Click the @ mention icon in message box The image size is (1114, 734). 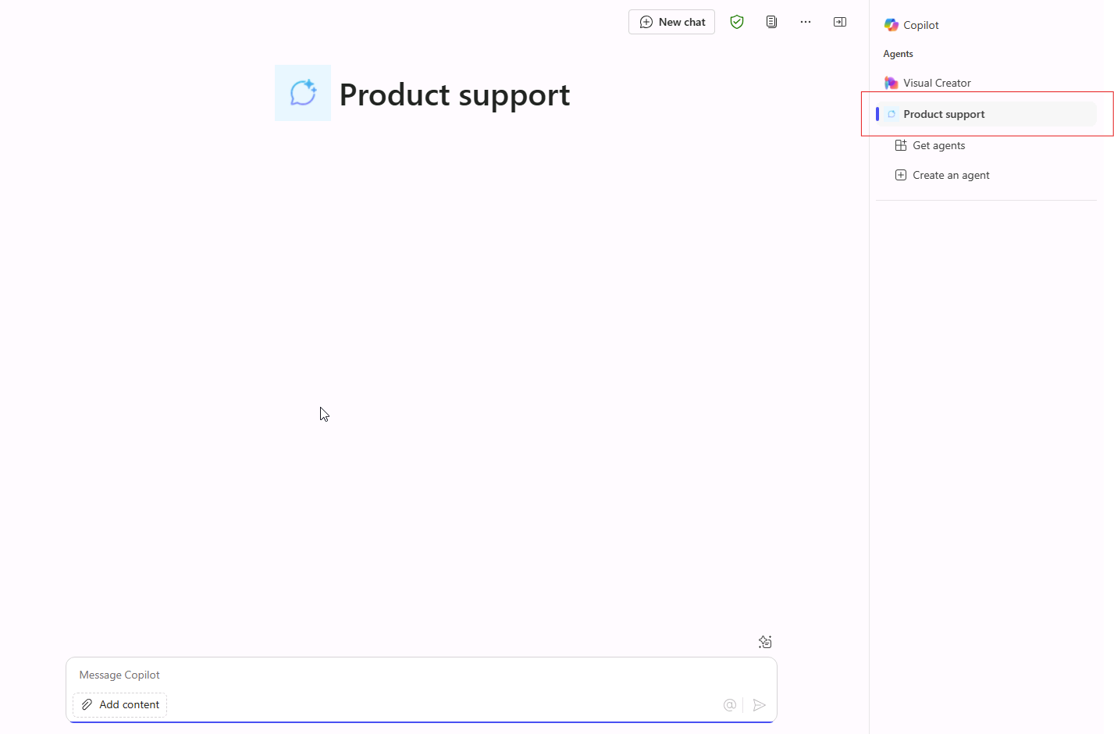tap(730, 705)
